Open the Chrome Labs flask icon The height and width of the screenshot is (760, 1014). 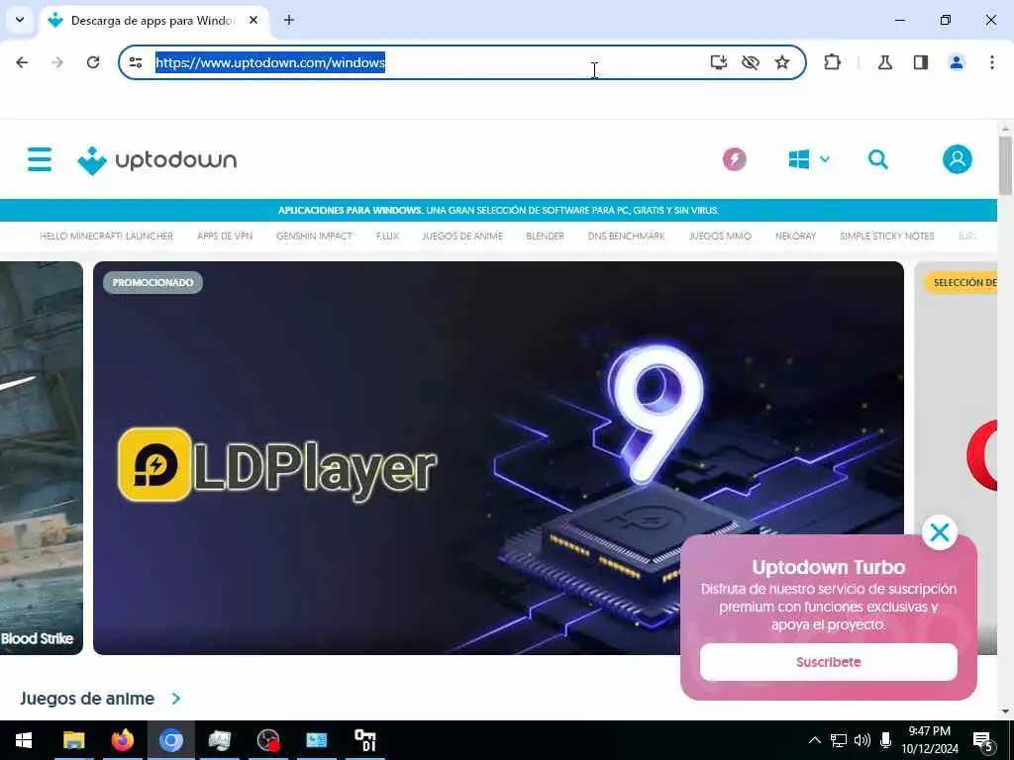click(884, 62)
